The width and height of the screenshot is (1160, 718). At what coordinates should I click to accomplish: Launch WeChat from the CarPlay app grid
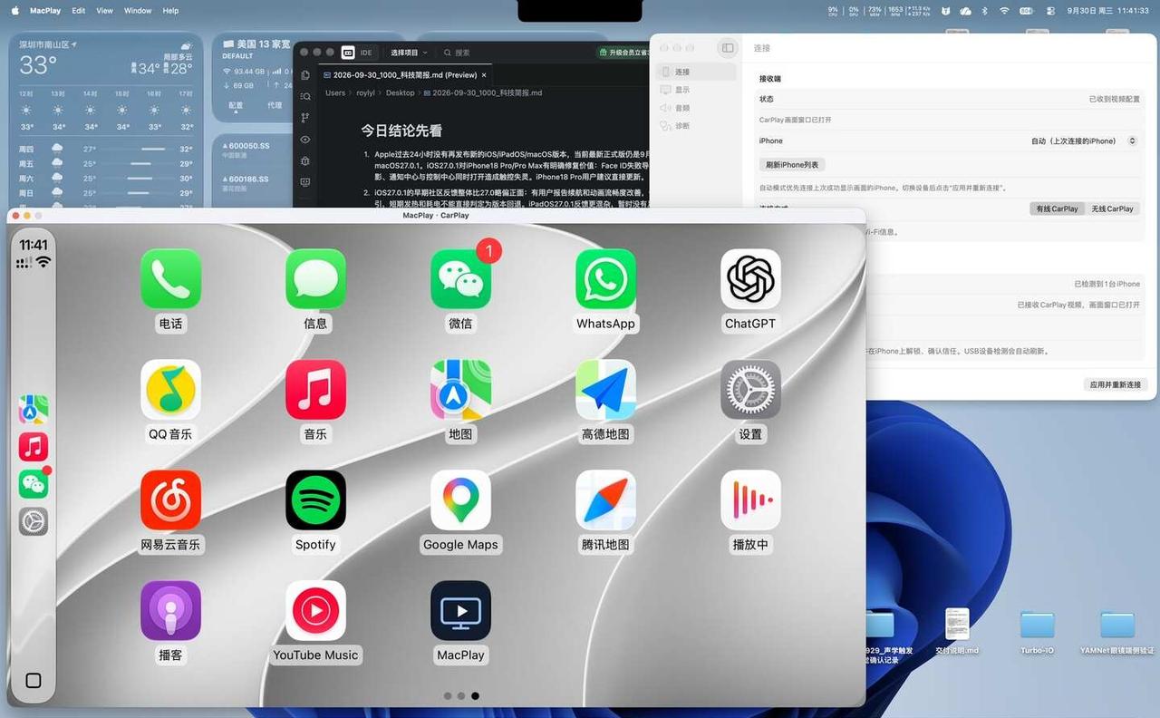point(460,279)
